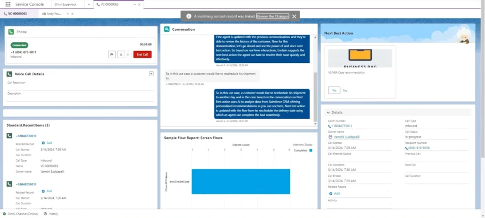Open the App Launcher grid icon
The image size is (485, 218).
(8, 4)
